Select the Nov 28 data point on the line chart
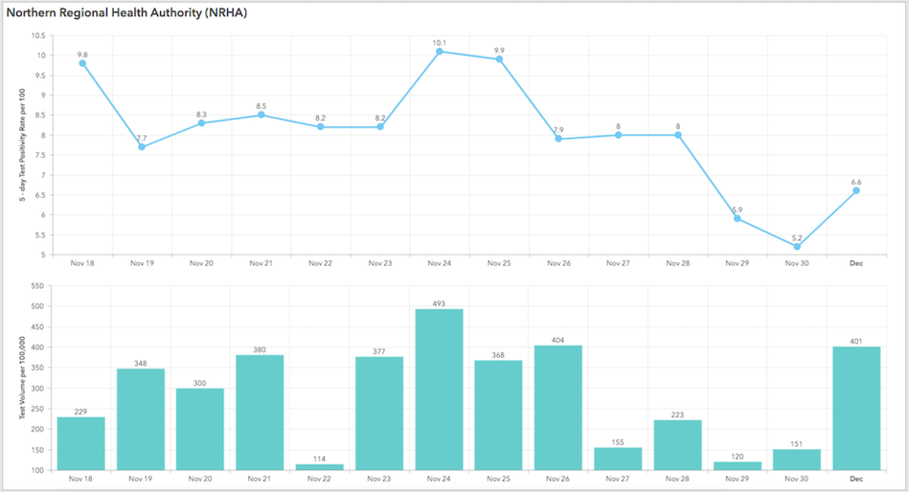The width and height of the screenshot is (909, 492). pos(678,135)
